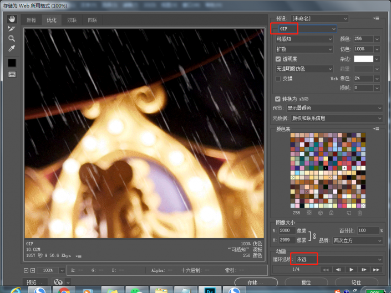Switch to the 四联 tab
The width and height of the screenshot is (391, 293).
[92, 20]
